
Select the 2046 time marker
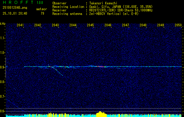tap(108, 25)
